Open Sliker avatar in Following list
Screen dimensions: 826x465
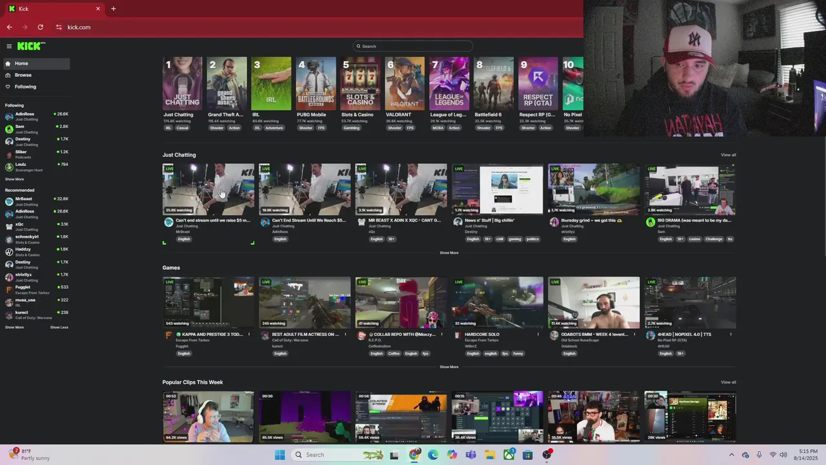(x=9, y=154)
